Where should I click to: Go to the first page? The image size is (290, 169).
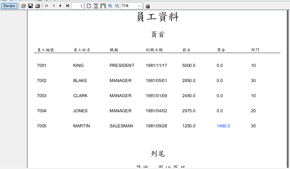46,6
